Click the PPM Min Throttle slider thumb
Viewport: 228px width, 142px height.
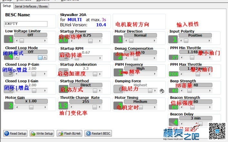pyautogui.click(x=192, y=58)
